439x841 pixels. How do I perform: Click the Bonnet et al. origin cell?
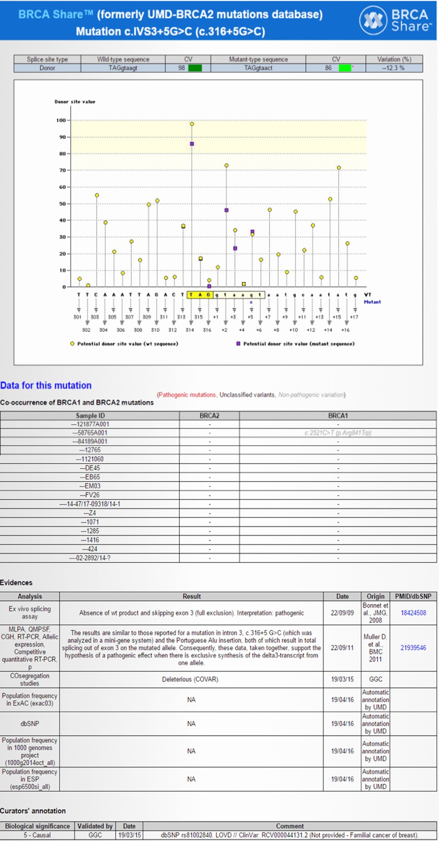(375, 613)
